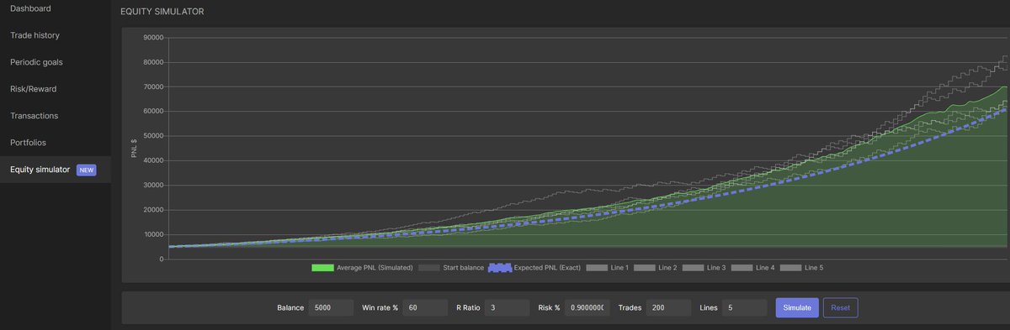Toggle the Expected PNL (Exact) legend series

(534, 268)
